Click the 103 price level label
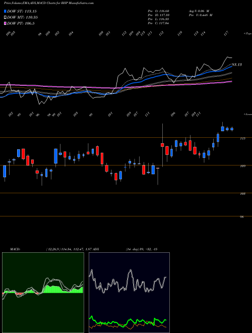The width and height of the screenshot is (252, 333). pyautogui.click(x=242, y=194)
